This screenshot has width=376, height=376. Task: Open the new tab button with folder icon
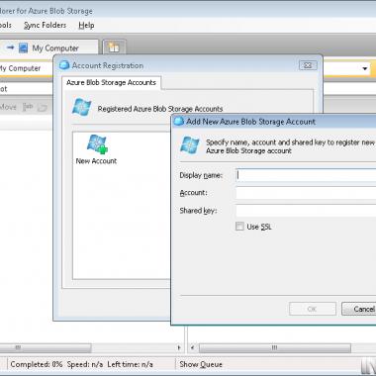(x=114, y=48)
